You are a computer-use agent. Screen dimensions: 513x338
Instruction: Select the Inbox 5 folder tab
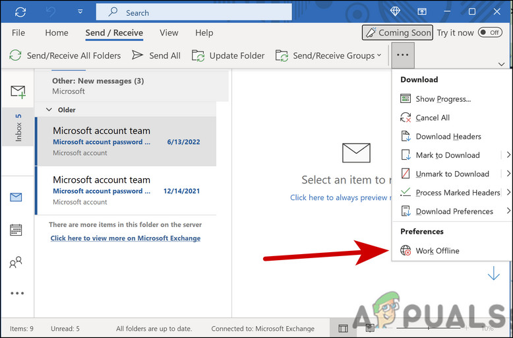(18, 127)
